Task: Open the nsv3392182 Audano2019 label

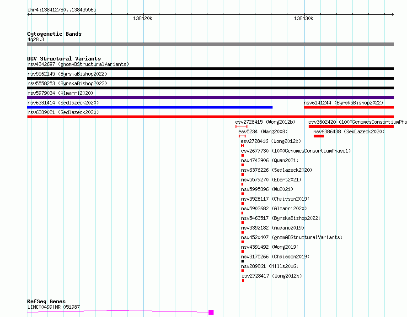Action: pos(273,228)
